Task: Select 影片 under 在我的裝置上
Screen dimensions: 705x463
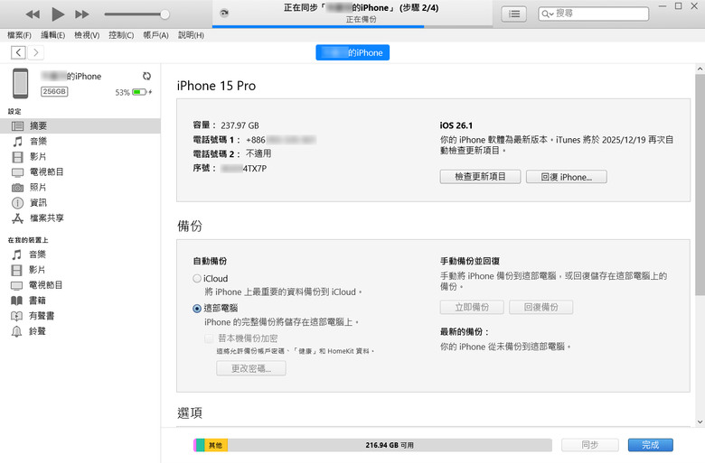Action: coord(80,270)
